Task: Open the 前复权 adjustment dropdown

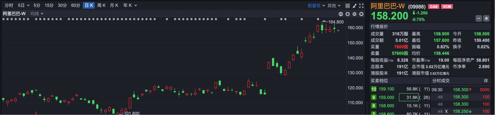Action: (316, 6)
